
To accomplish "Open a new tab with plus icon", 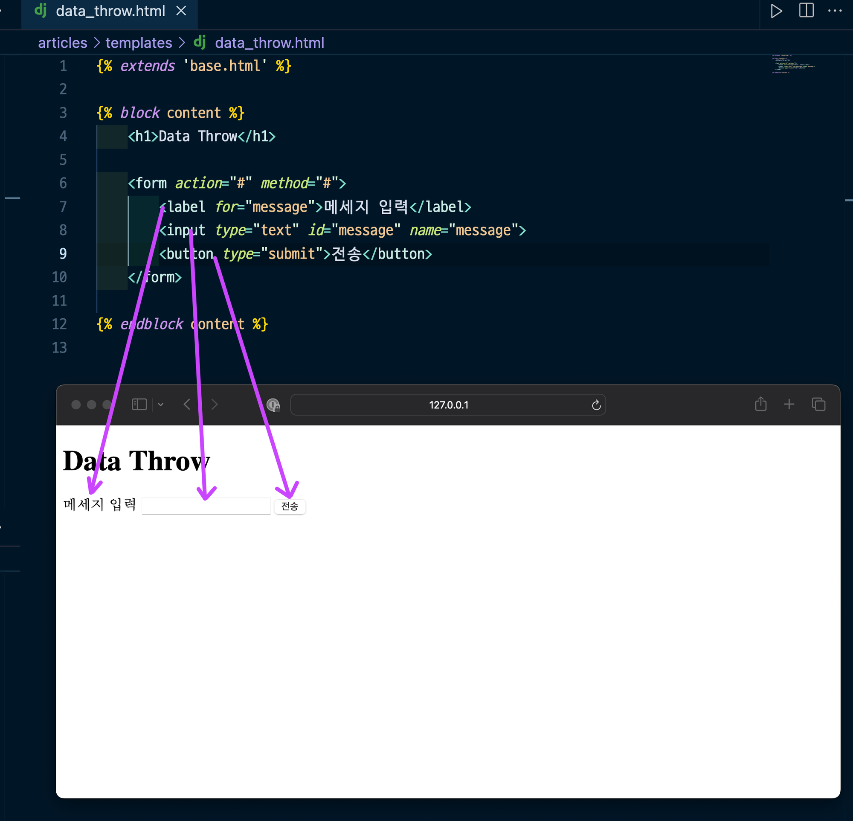I will (789, 405).
